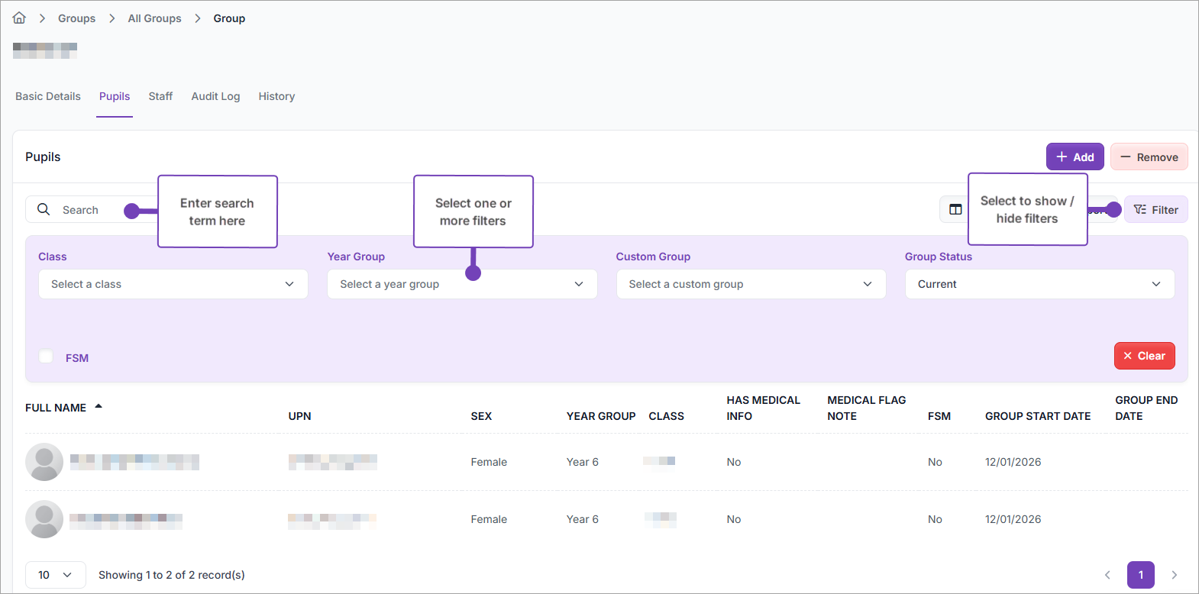Expand the Year Group dropdown
This screenshot has width=1199, height=594.
coord(461,284)
